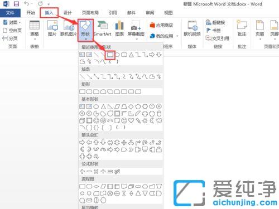The image size is (279, 209).
Task: Select the can (cylinder) shape
Action: (x=159, y=114)
